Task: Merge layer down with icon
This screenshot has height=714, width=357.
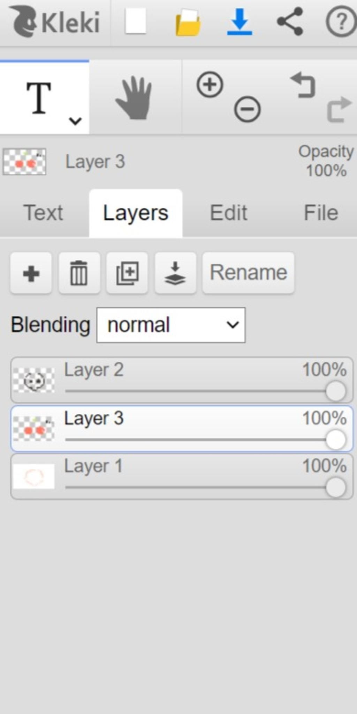Action: tap(175, 273)
